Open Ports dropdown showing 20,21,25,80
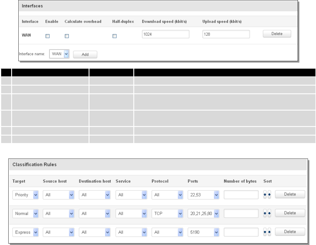The height and width of the screenshot is (245, 316). 203,213
